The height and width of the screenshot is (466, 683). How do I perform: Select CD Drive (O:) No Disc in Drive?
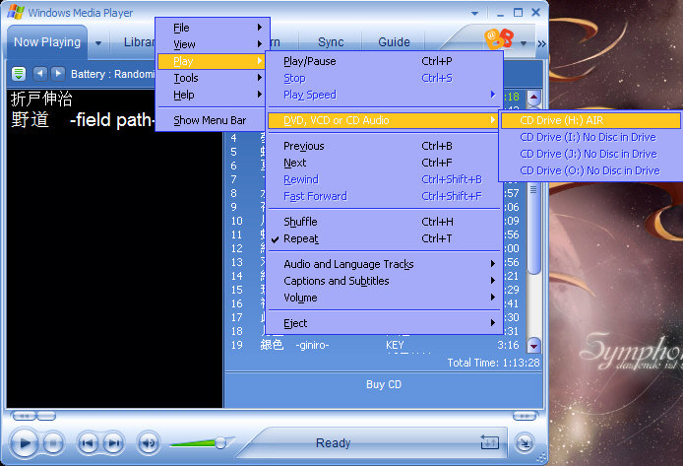click(x=590, y=170)
